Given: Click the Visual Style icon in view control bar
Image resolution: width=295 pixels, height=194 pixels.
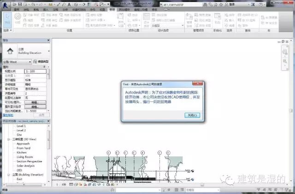Looking at the screenshot, I should coord(76,185).
